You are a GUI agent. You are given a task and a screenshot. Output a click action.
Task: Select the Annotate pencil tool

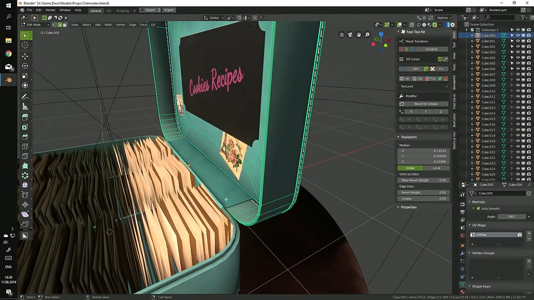25,97
